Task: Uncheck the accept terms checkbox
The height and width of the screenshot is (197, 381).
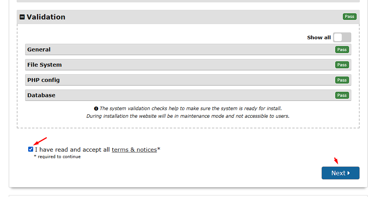Action: click(x=30, y=149)
